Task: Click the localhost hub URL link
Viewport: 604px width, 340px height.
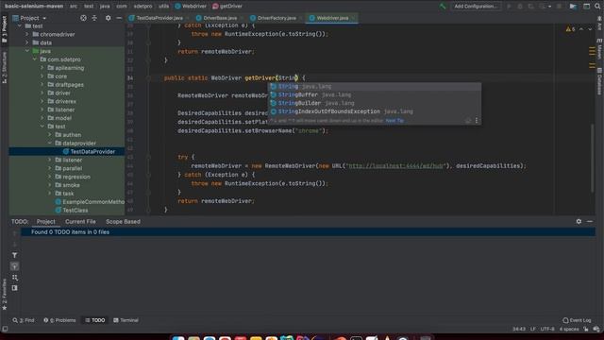Action: (x=395, y=166)
